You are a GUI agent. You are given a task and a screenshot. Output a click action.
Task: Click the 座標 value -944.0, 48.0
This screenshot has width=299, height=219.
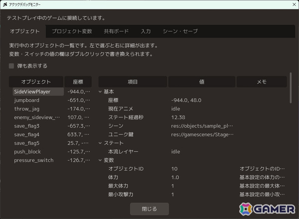pos(186,100)
